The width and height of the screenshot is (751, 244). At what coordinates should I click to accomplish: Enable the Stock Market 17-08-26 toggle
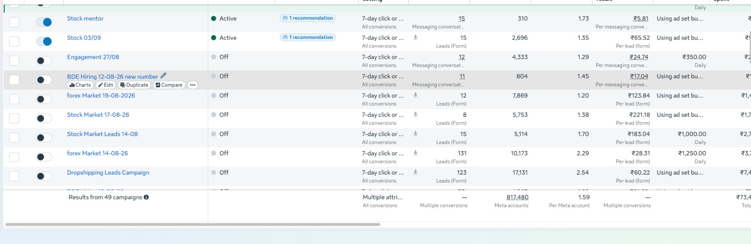pyautogui.click(x=44, y=118)
